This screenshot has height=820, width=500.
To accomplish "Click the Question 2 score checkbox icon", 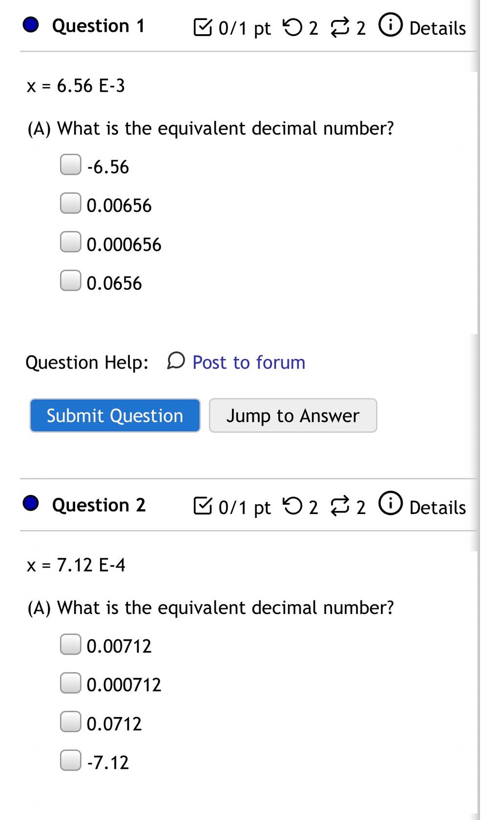I will 203,506.
